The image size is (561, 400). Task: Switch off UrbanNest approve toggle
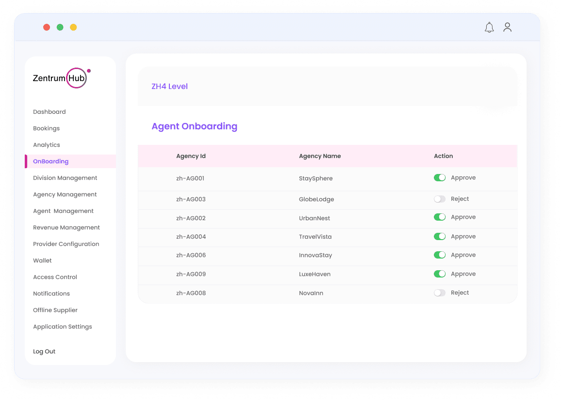click(439, 217)
